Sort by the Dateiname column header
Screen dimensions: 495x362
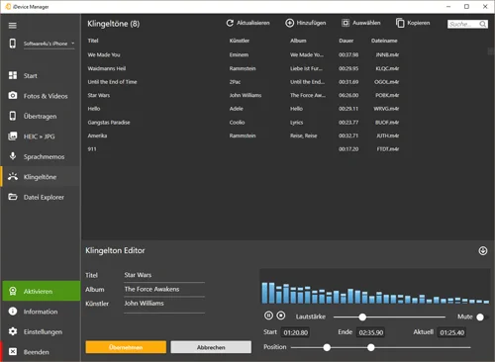(384, 41)
